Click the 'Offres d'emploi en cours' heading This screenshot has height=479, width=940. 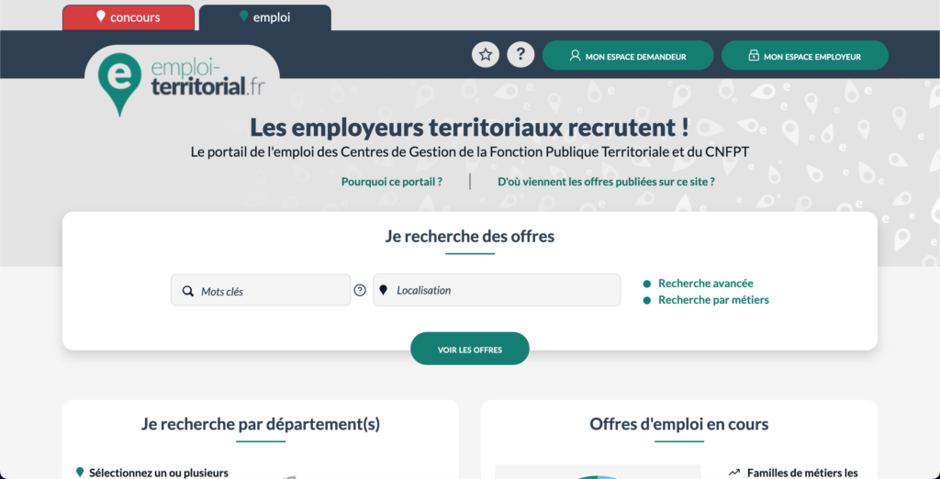[x=679, y=425]
